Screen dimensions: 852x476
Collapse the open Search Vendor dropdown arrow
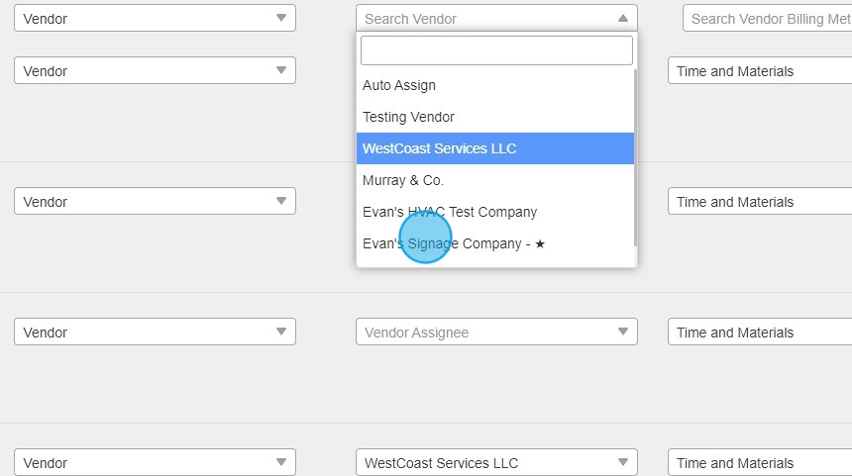tap(622, 18)
